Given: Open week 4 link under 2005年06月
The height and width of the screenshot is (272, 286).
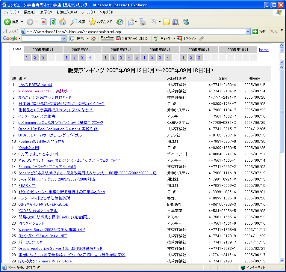Looking at the screenshot, I should (90, 58).
